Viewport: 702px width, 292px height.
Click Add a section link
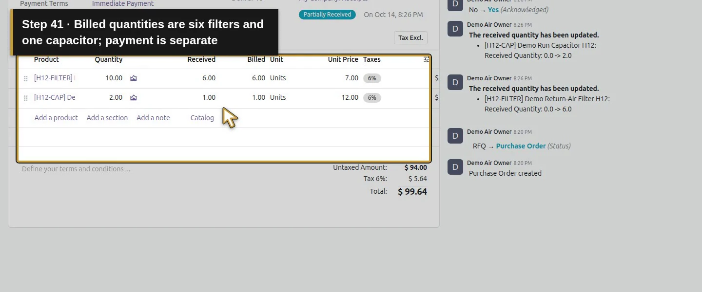(x=107, y=118)
